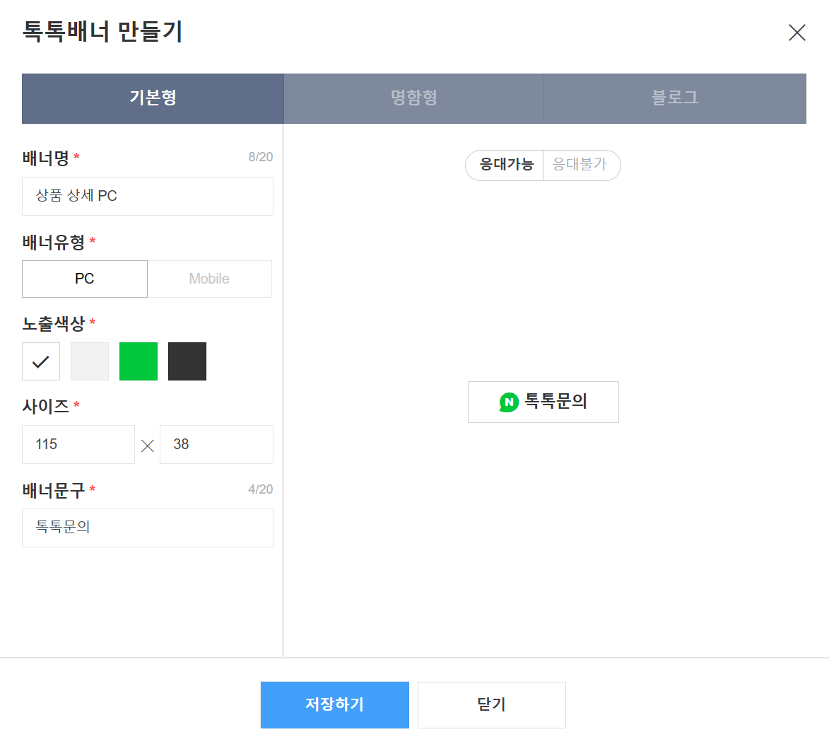Select the 블로그 tab
This screenshot has height=744, width=829.
click(x=675, y=98)
